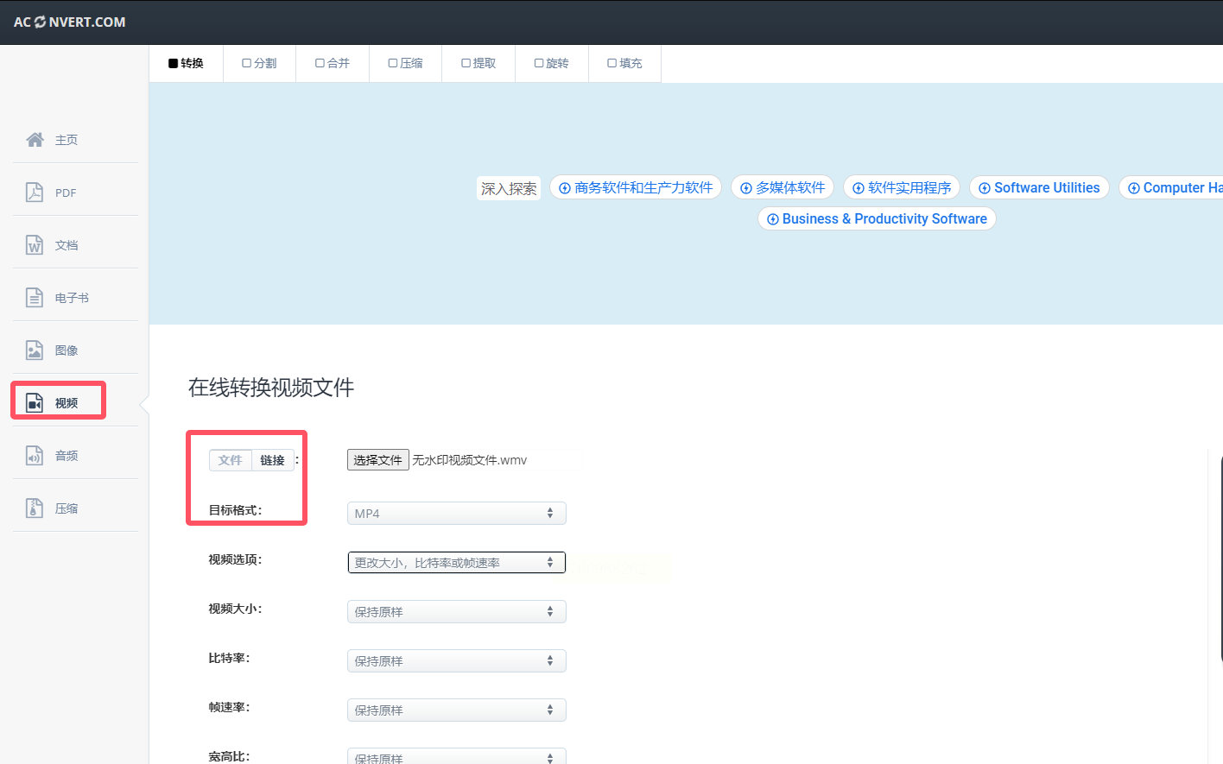Click the video (视频) camera icon
Viewport: 1223px width, 764px height.
[x=35, y=403]
